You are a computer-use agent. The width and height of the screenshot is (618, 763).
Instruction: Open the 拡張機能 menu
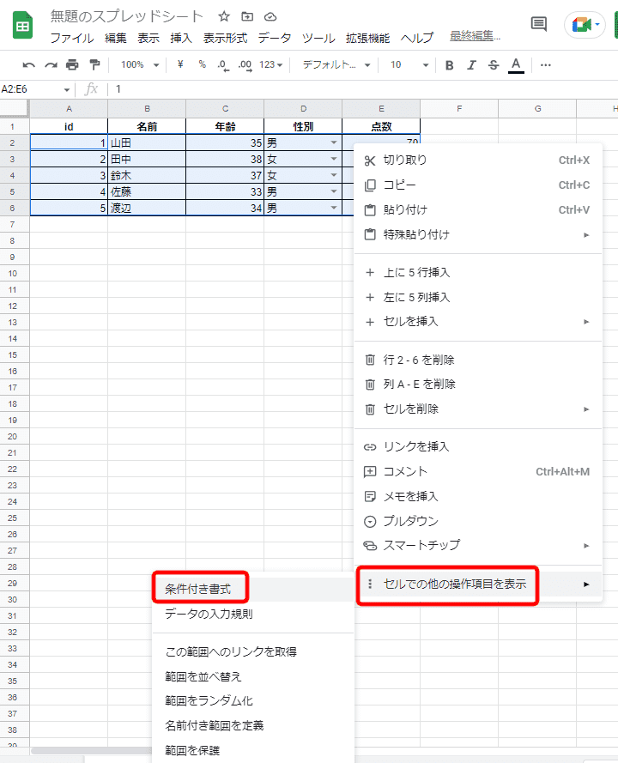[x=367, y=38]
